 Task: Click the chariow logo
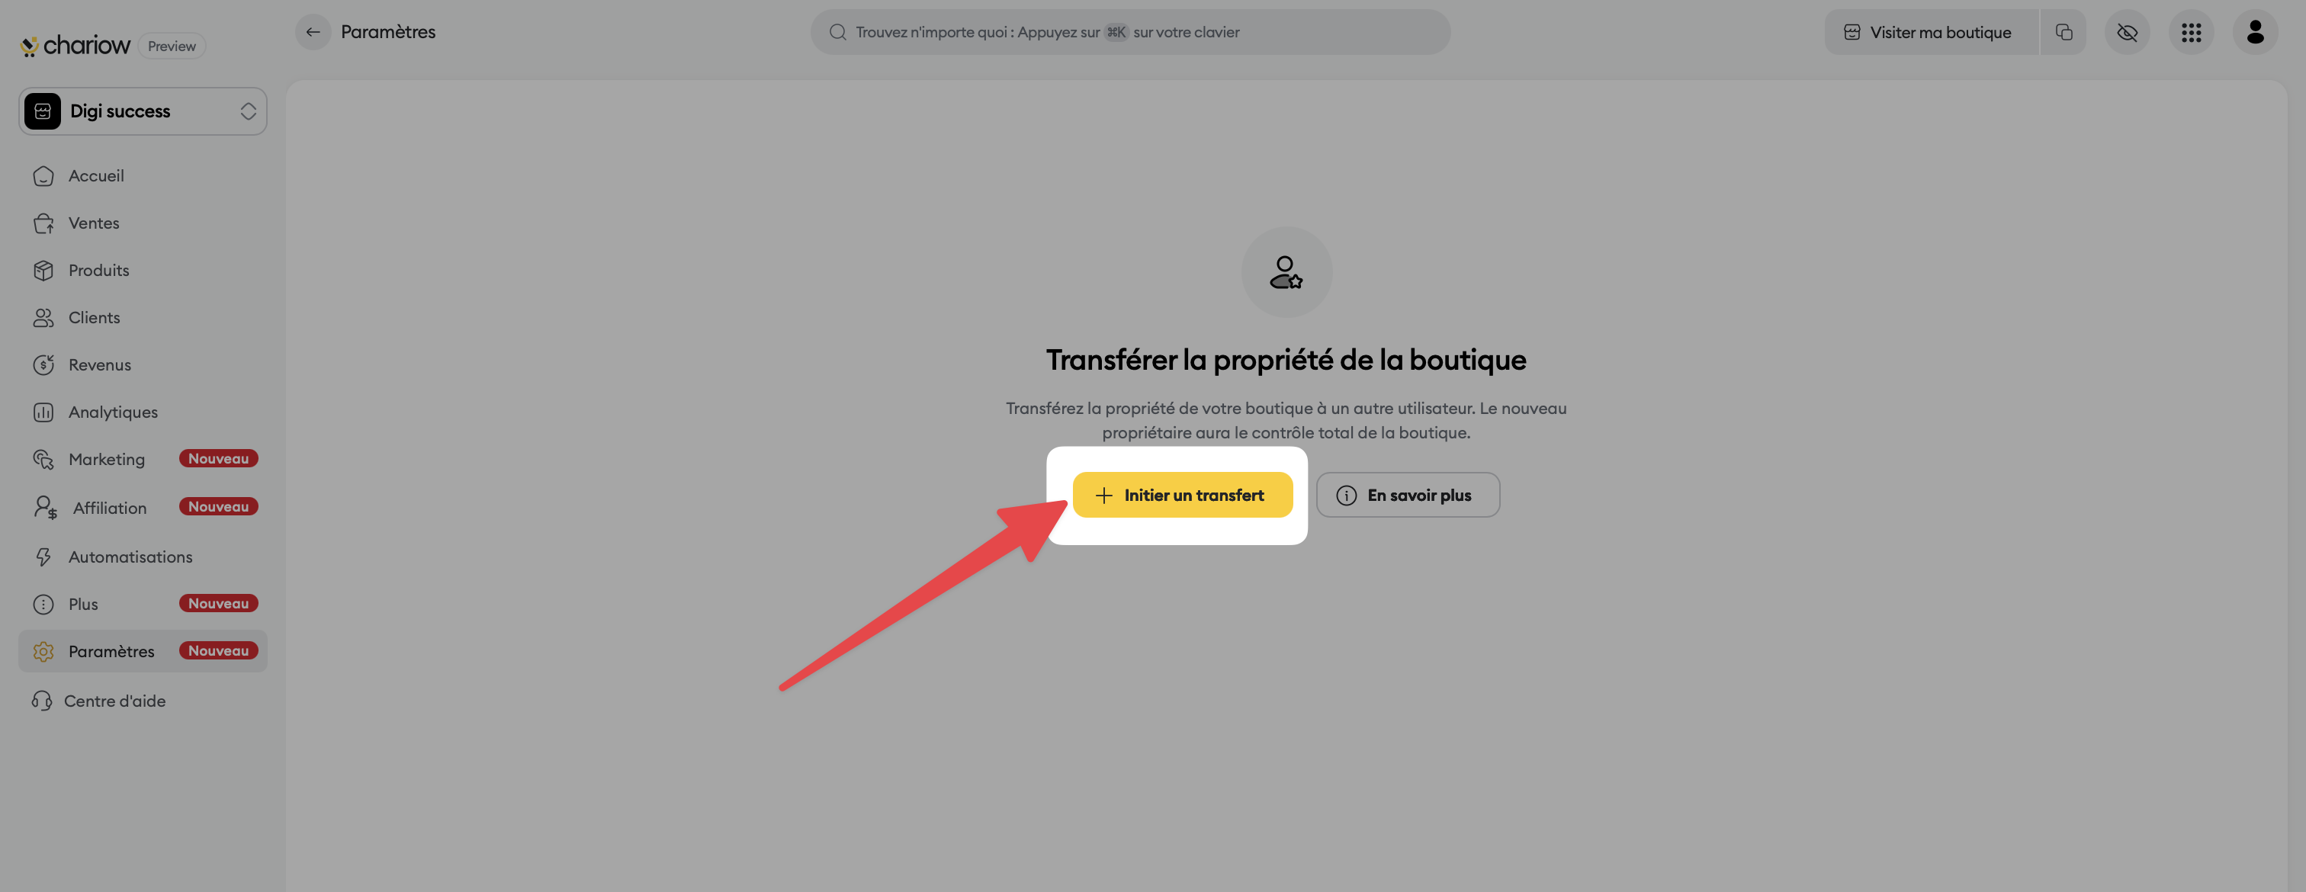tap(75, 45)
